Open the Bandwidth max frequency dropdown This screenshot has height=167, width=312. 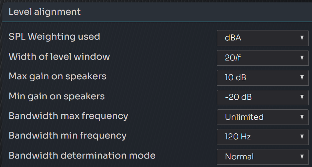262,117
